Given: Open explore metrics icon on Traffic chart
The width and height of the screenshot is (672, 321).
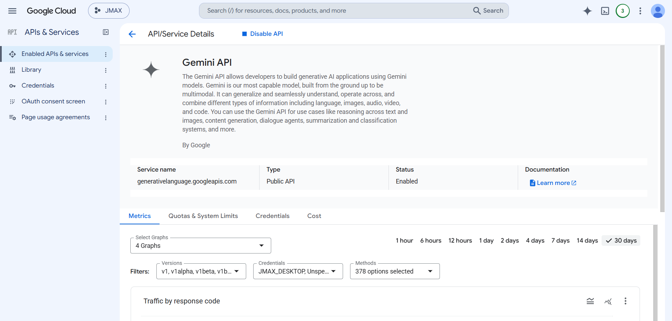Looking at the screenshot, I should tap(608, 301).
